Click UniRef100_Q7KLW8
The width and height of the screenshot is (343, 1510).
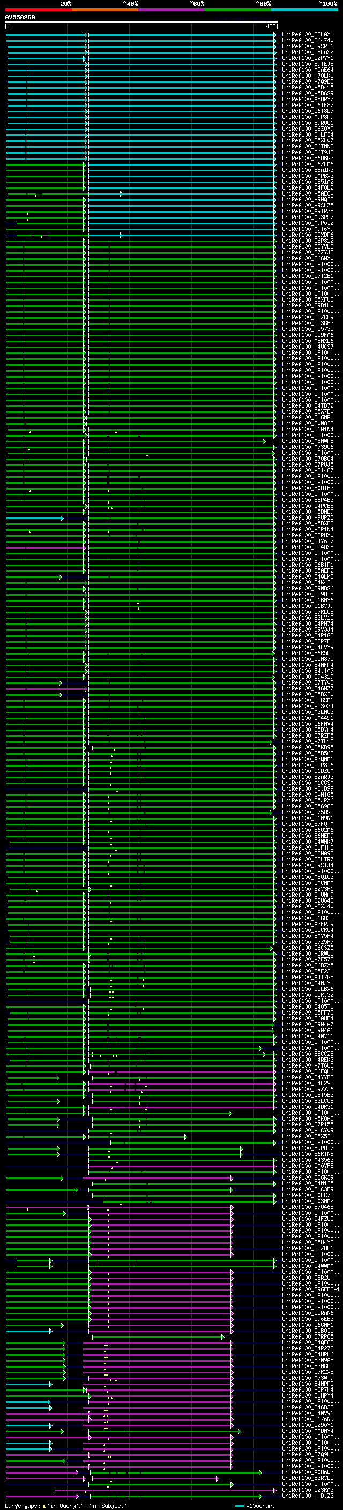click(x=307, y=611)
